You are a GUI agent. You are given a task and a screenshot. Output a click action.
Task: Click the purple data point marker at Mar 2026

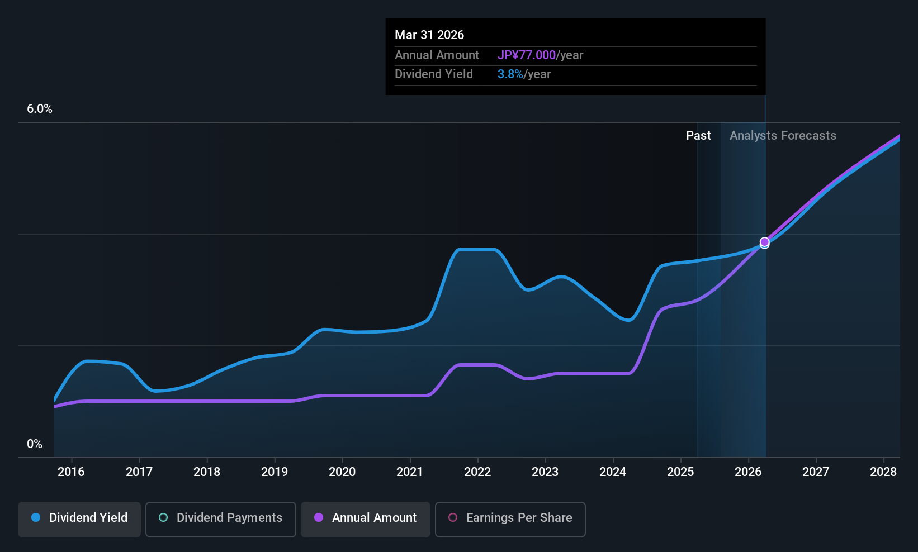(x=764, y=242)
